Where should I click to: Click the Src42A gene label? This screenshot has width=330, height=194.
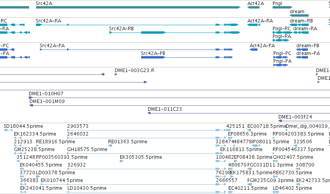pos(44,3)
